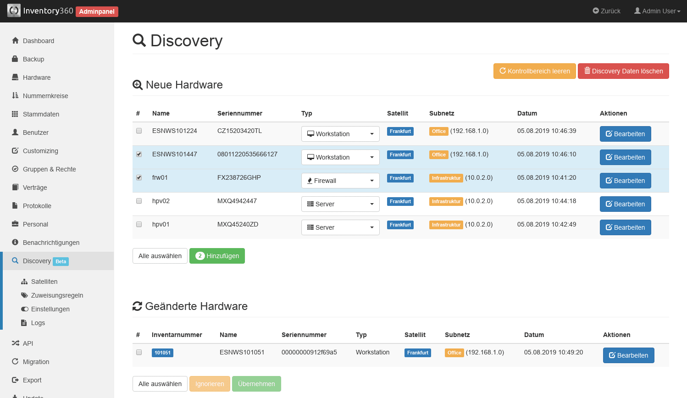Screen dimensions: 687x398
Task: Open Nummernkreise in the sidebar
Action: click(45, 95)
